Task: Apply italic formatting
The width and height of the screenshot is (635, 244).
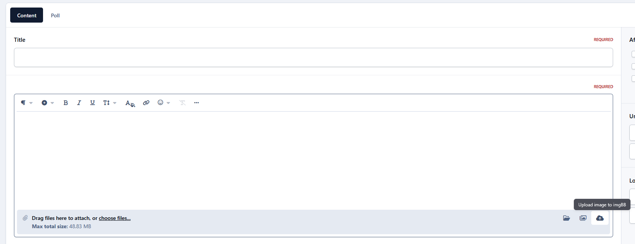Action: click(x=79, y=103)
